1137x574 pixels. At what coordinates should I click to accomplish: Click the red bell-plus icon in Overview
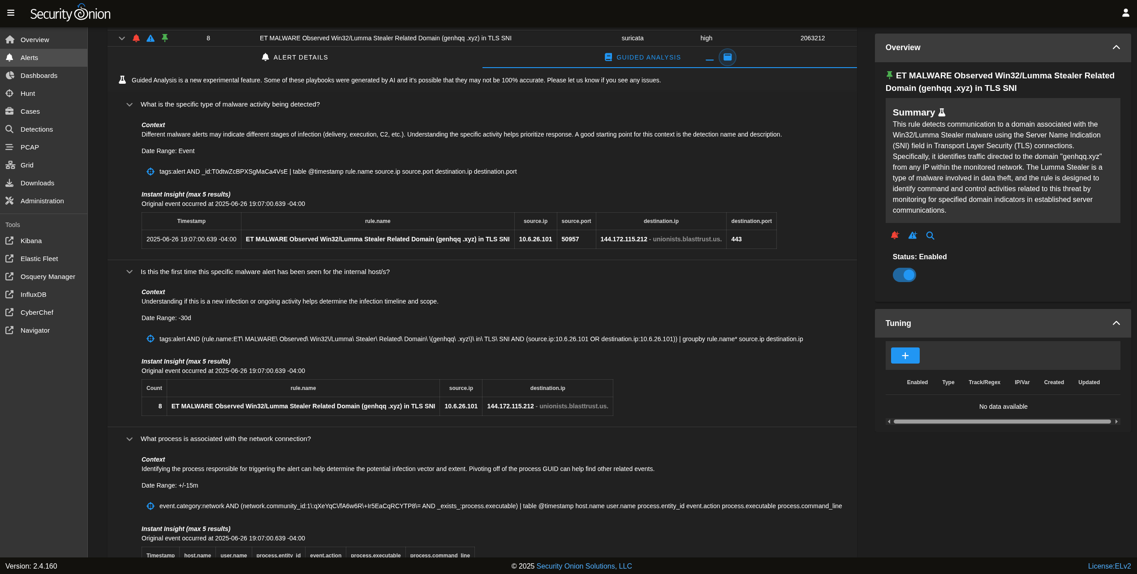pyautogui.click(x=895, y=235)
